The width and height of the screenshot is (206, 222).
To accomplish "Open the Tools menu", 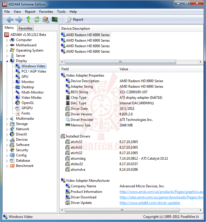I will click(x=61, y=12).
